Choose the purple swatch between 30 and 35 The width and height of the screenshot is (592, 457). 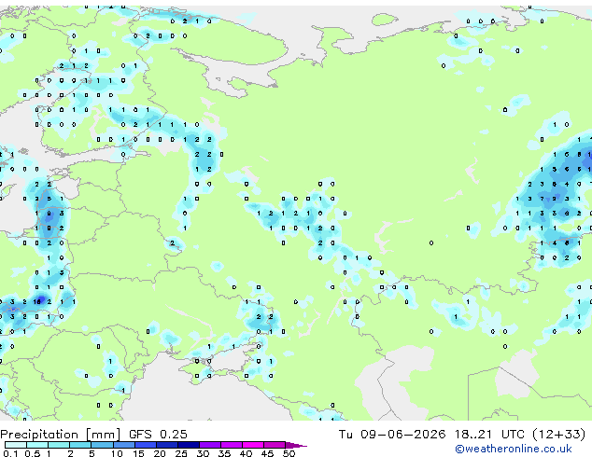[x=210, y=445]
